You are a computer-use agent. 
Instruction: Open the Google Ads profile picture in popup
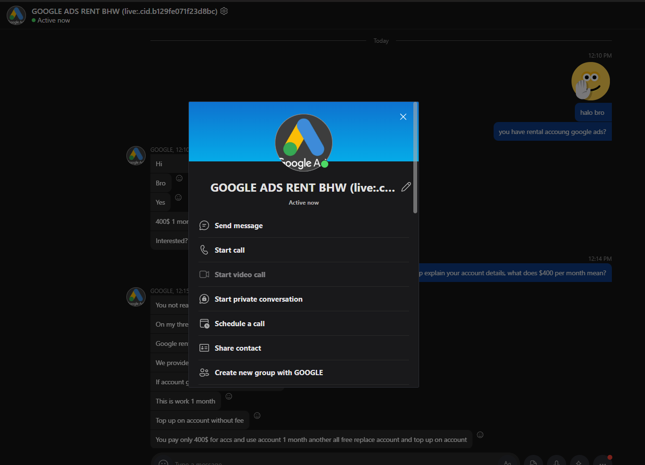coord(304,143)
